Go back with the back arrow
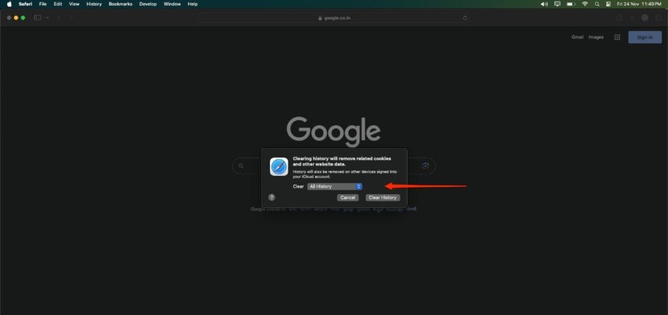The height and width of the screenshot is (315, 668). coord(59,18)
